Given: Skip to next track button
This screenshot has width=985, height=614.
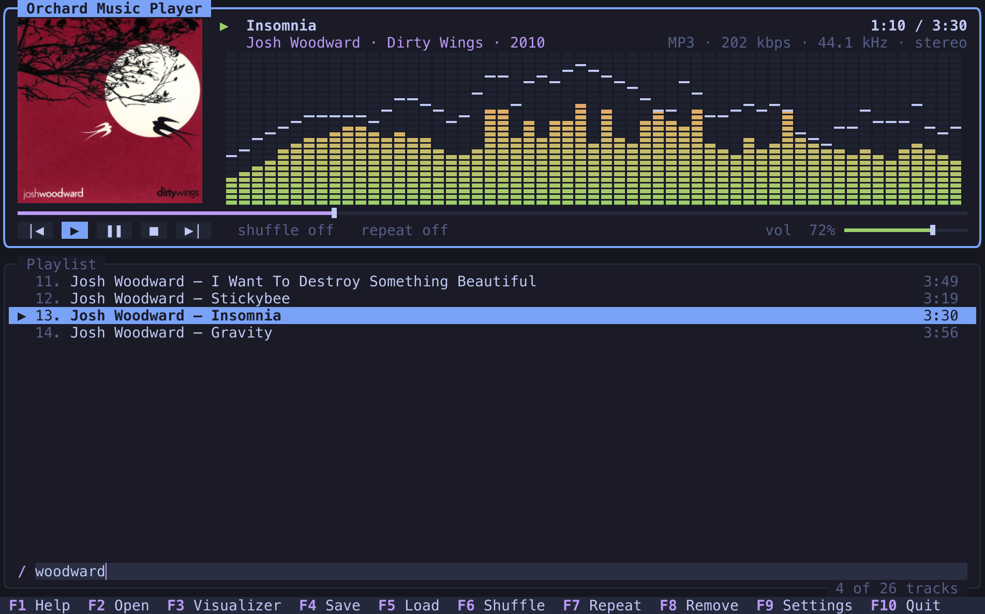Looking at the screenshot, I should coord(193,231).
